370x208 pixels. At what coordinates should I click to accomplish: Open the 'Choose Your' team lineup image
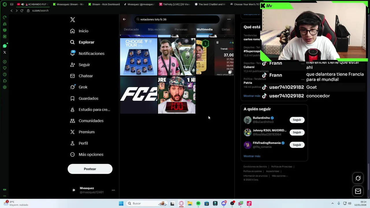[138, 57]
